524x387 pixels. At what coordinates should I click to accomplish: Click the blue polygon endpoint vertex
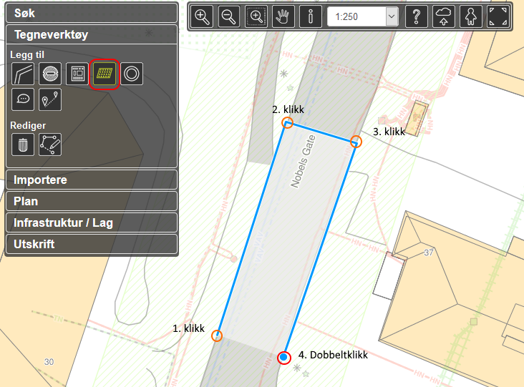point(284,357)
